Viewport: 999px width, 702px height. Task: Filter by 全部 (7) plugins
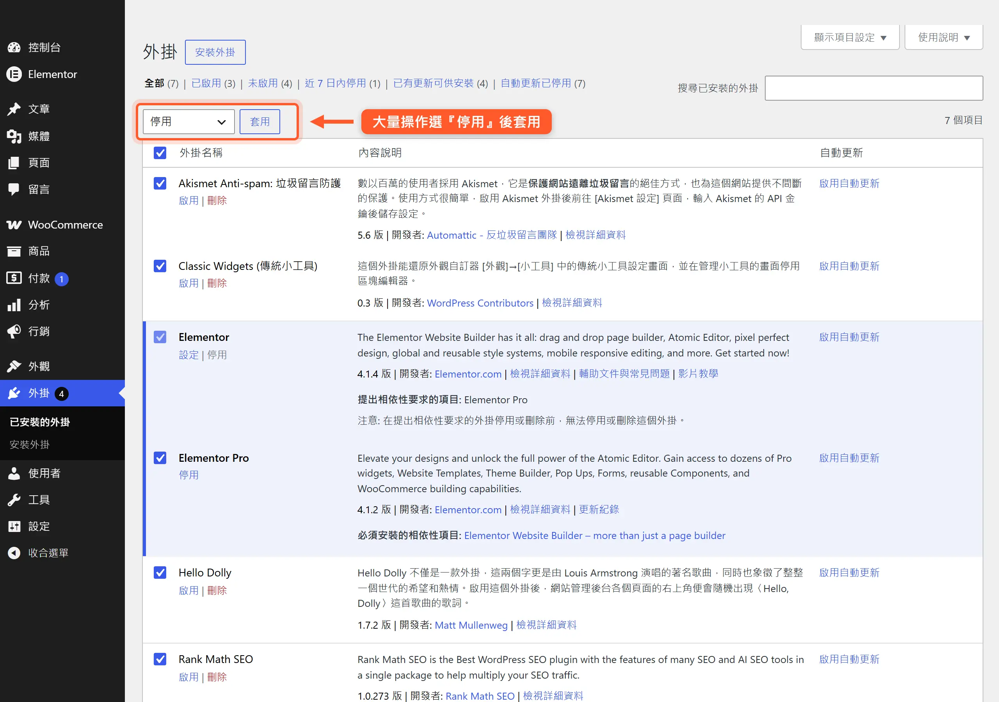click(162, 83)
